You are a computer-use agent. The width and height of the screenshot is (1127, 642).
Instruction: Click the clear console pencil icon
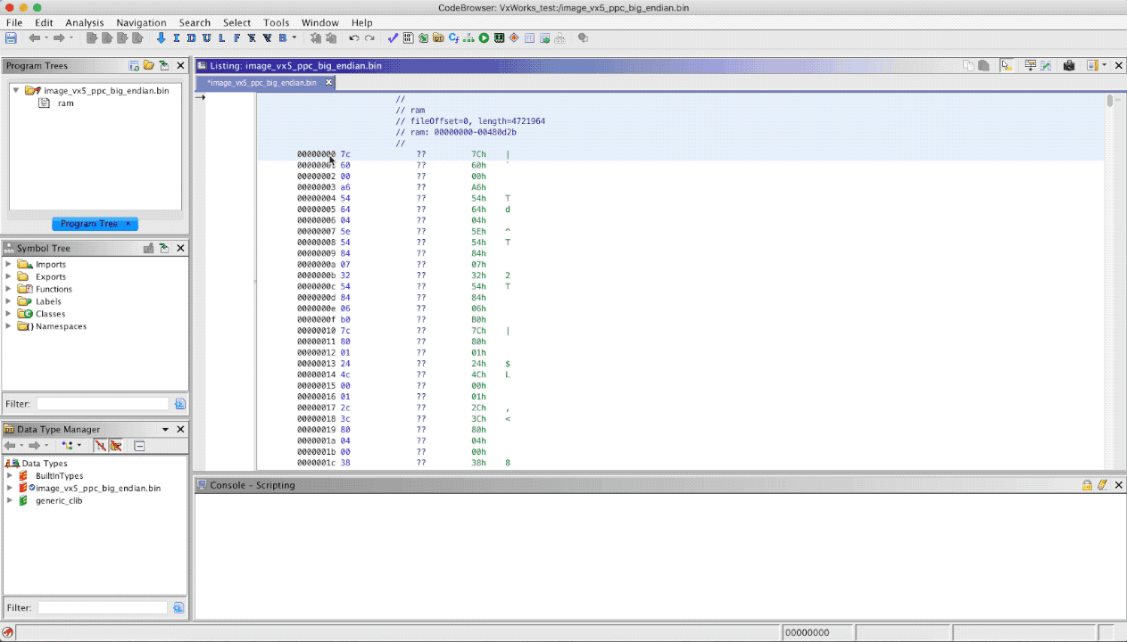1102,485
